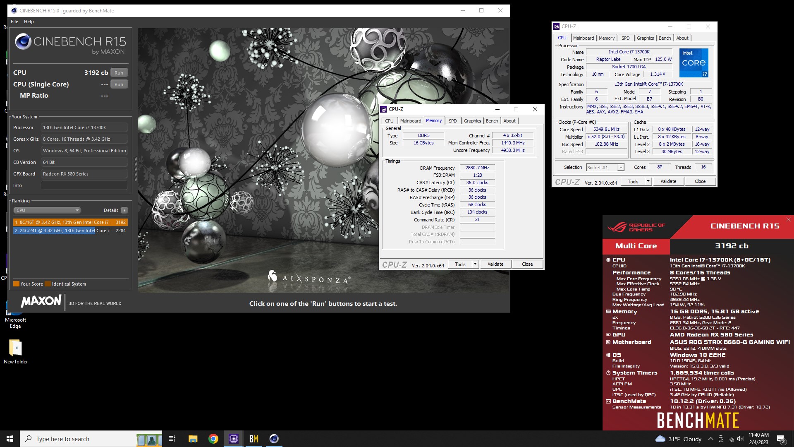Select ranking entry 24C/24T scoring 2284
Viewport: 794px width, 447px height.
70,231
